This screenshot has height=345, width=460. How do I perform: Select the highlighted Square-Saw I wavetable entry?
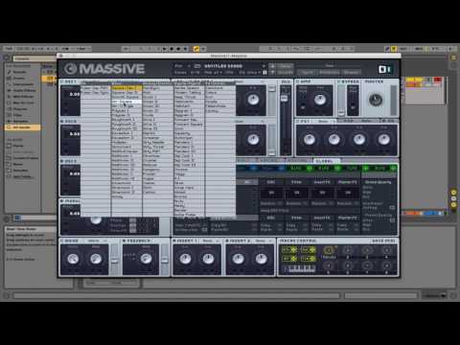(126, 88)
